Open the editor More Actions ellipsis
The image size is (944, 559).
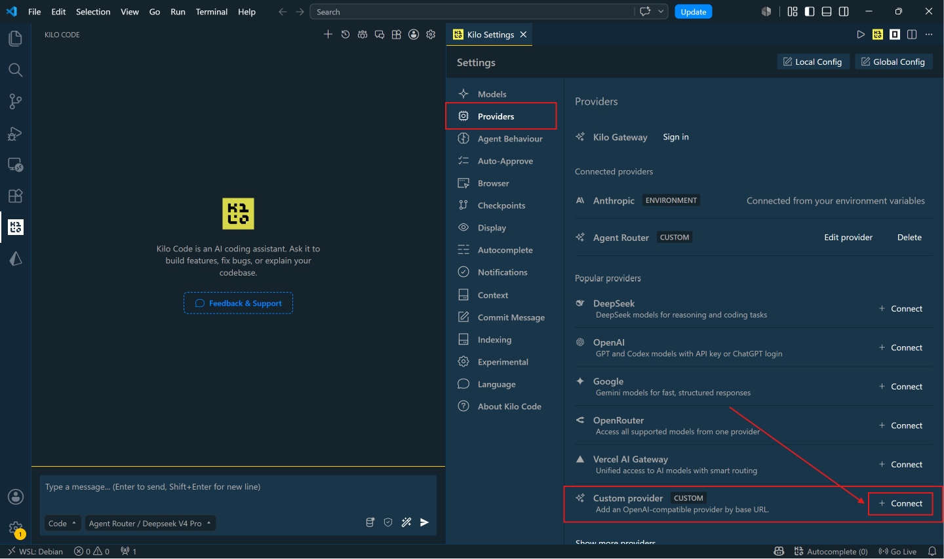929,35
